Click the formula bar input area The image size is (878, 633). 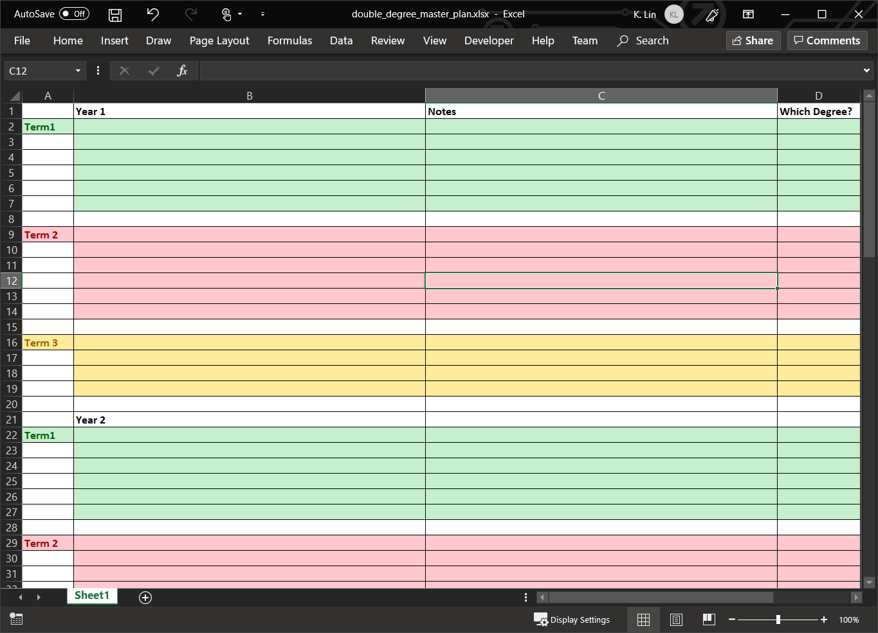coord(530,71)
